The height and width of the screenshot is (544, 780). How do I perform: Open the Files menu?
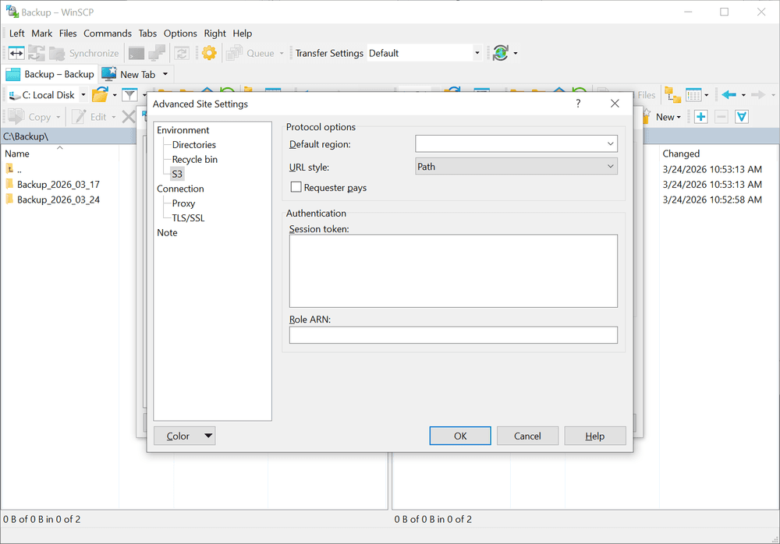tap(68, 34)
